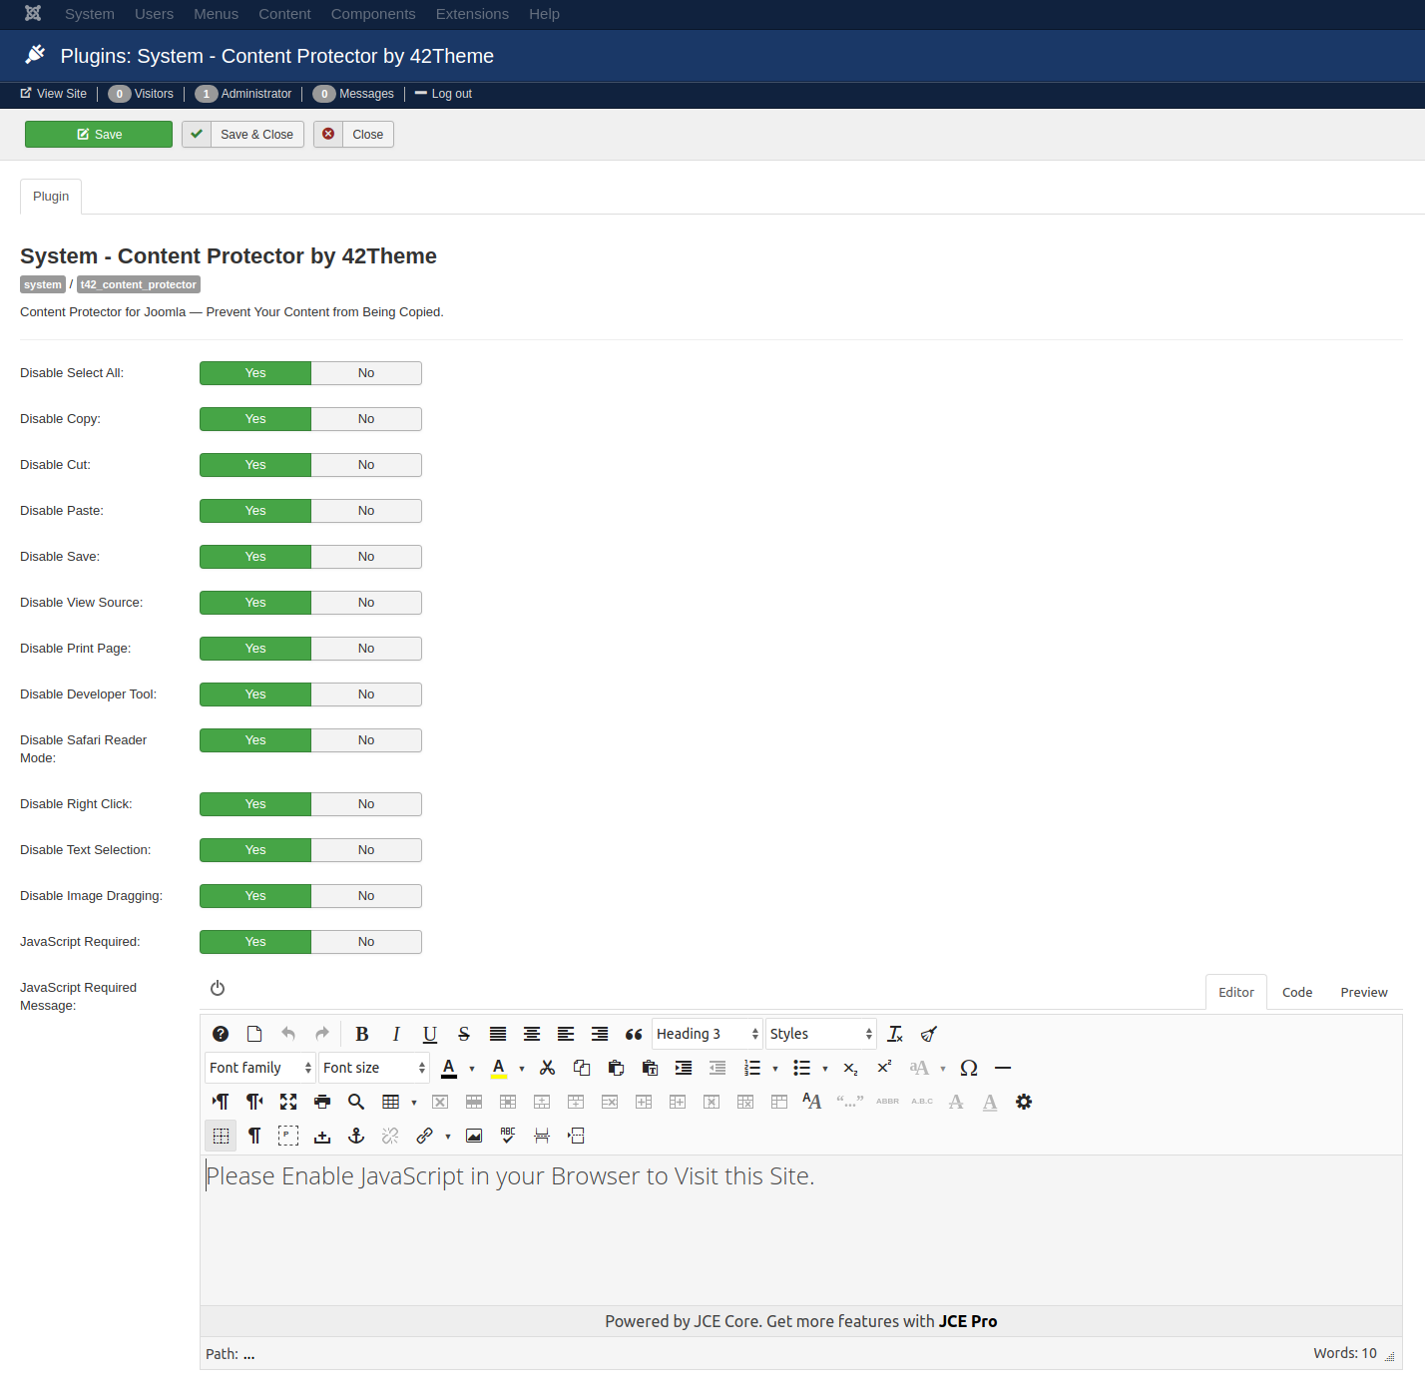Set Disable Cut to No

[x=366, y=465]
